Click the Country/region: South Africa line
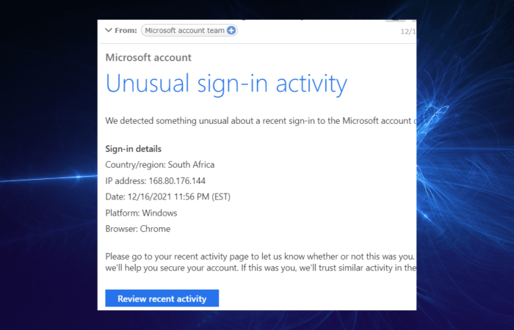 pyautogui.click(x=159, y=165)
